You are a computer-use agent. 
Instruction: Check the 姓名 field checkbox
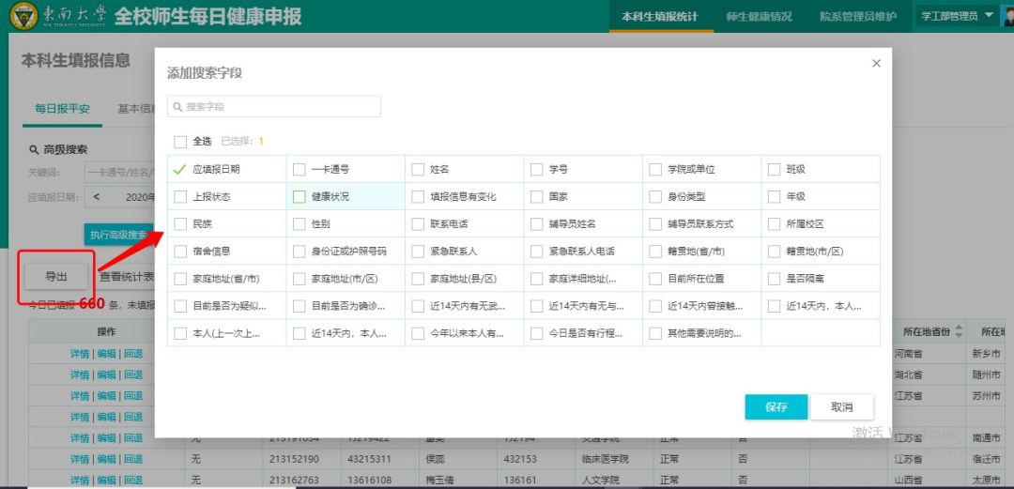[x=418, y=170]
